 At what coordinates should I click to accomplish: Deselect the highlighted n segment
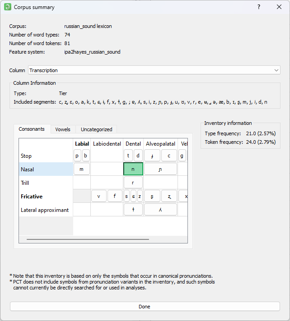pos(133,169)
